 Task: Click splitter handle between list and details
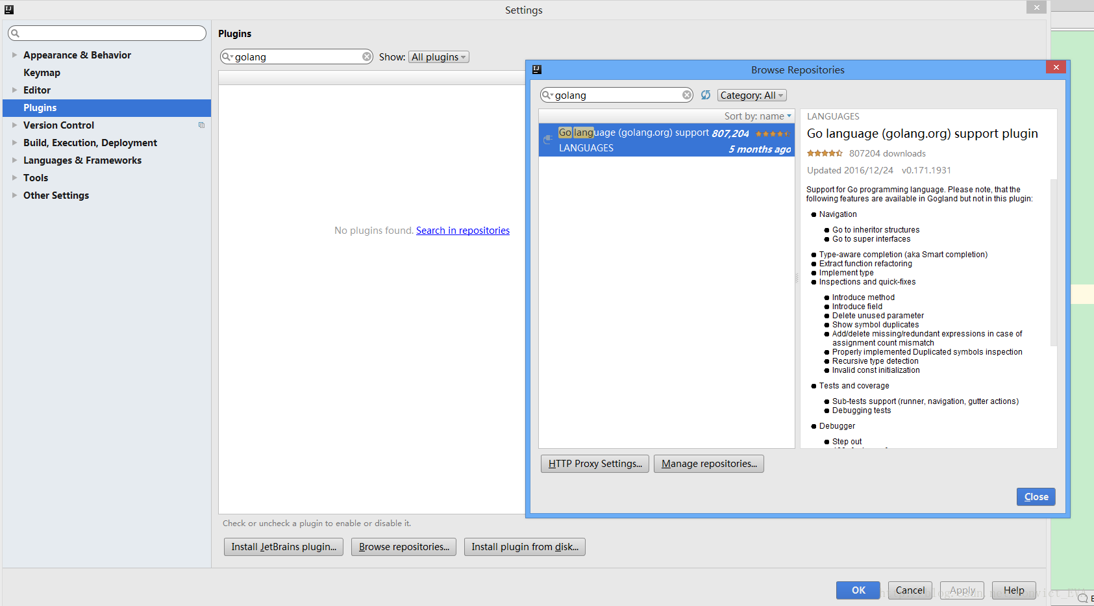point(797,278)
